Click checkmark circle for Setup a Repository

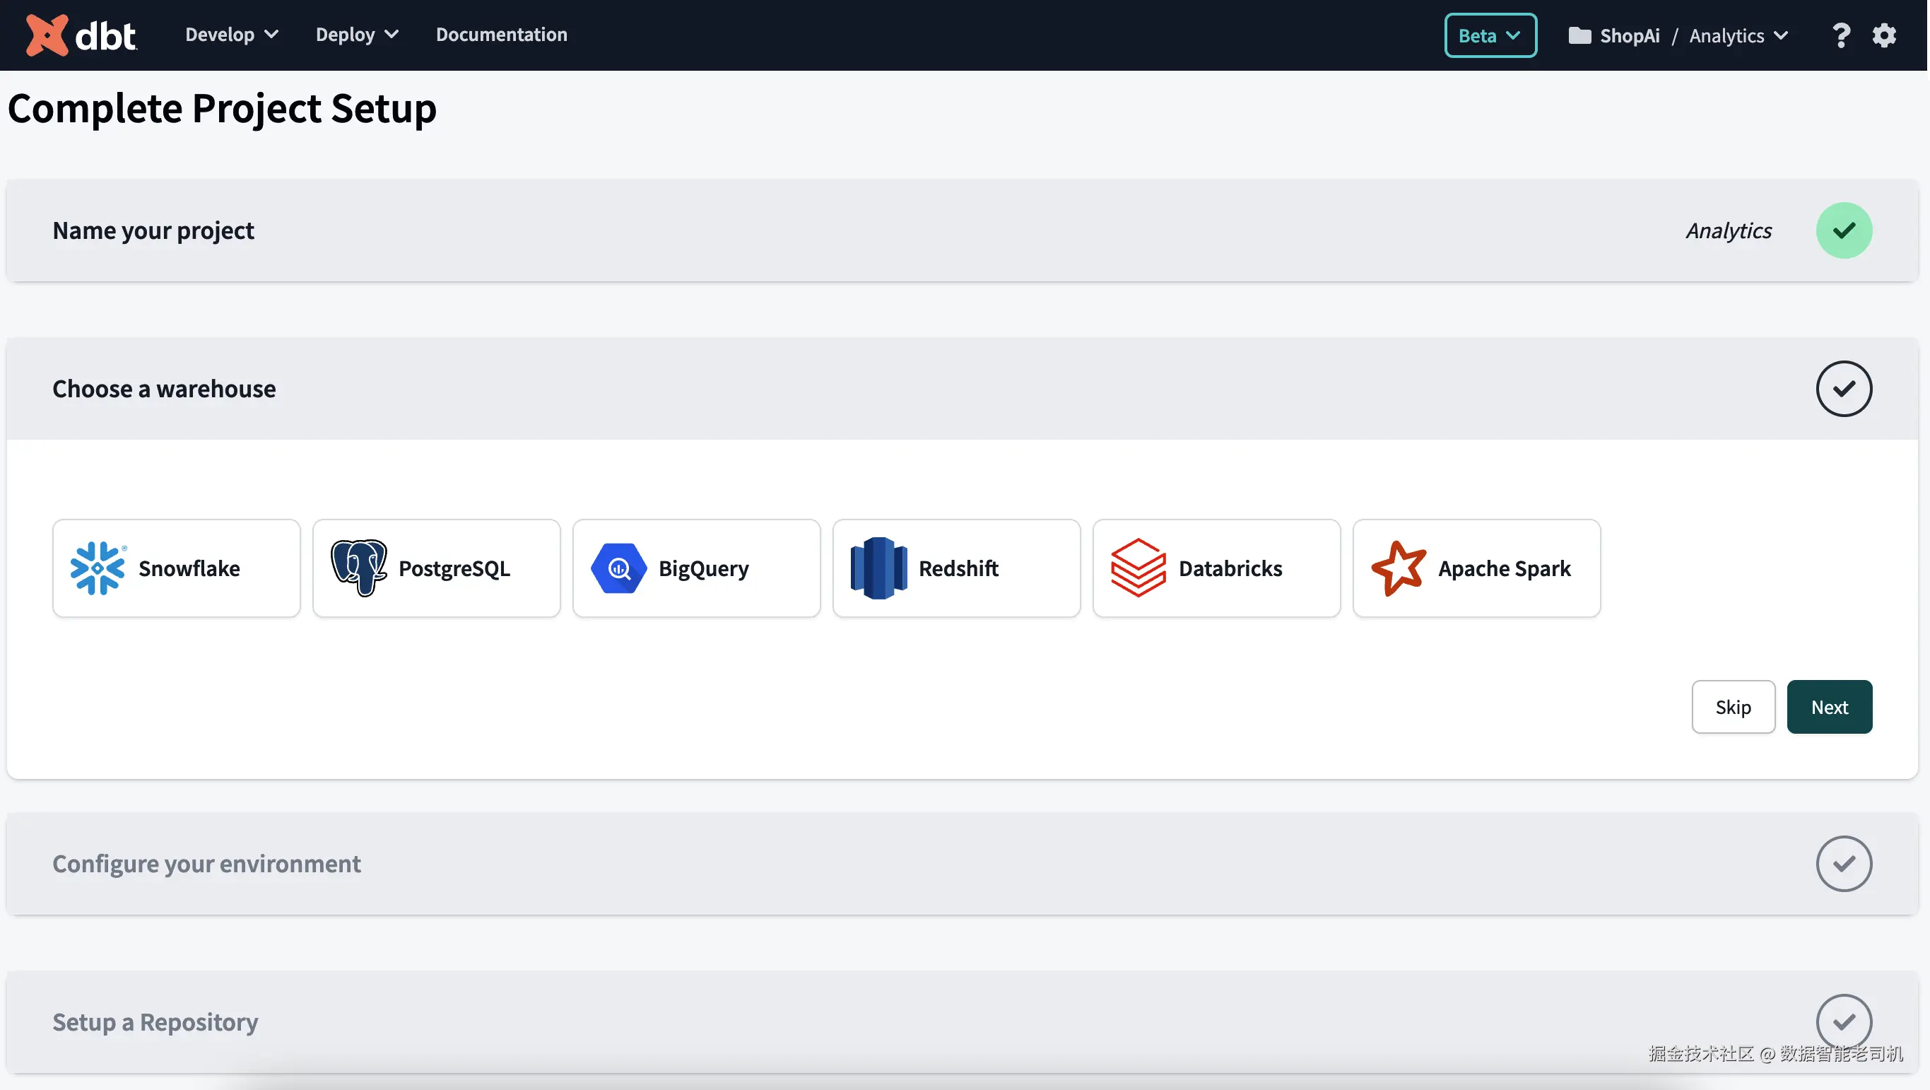(x=1844, y=1021)
